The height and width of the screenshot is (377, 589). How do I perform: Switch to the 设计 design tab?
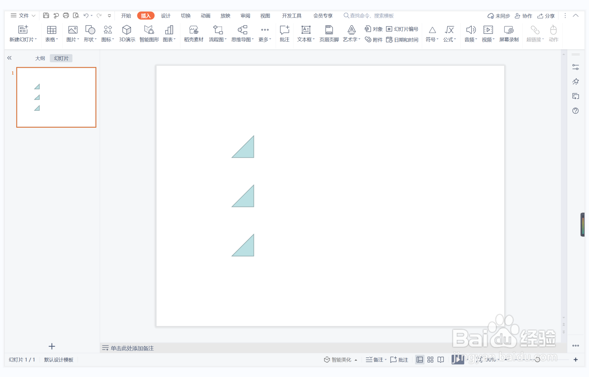coord(166,16)
